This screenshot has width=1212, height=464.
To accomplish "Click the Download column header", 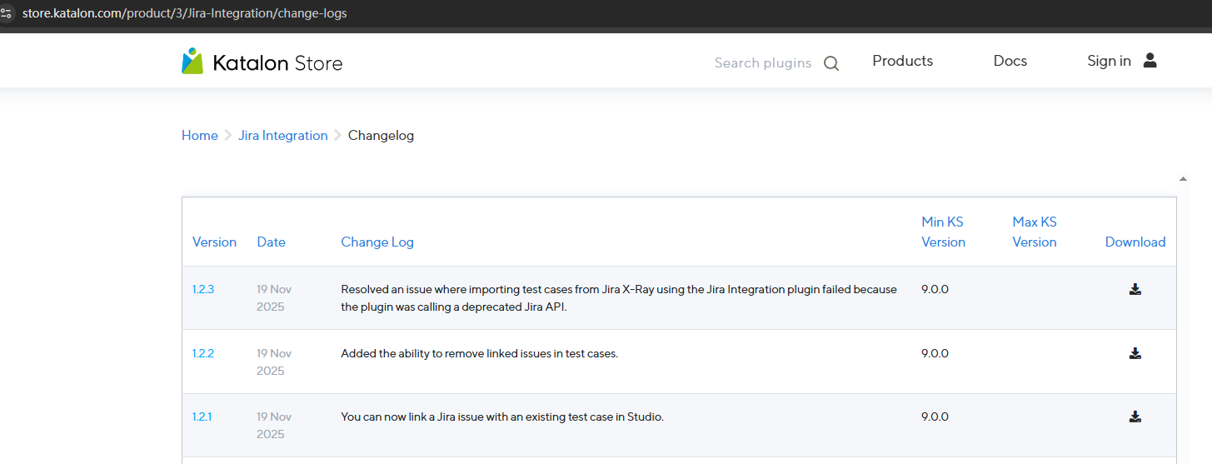I will click(1135, 242).
